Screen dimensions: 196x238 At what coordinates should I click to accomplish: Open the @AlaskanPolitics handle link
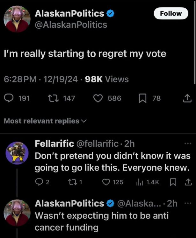70,24
